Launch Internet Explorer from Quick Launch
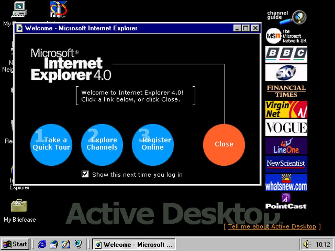335x251 pixels. pyautogui.click(x=42, y=244)
